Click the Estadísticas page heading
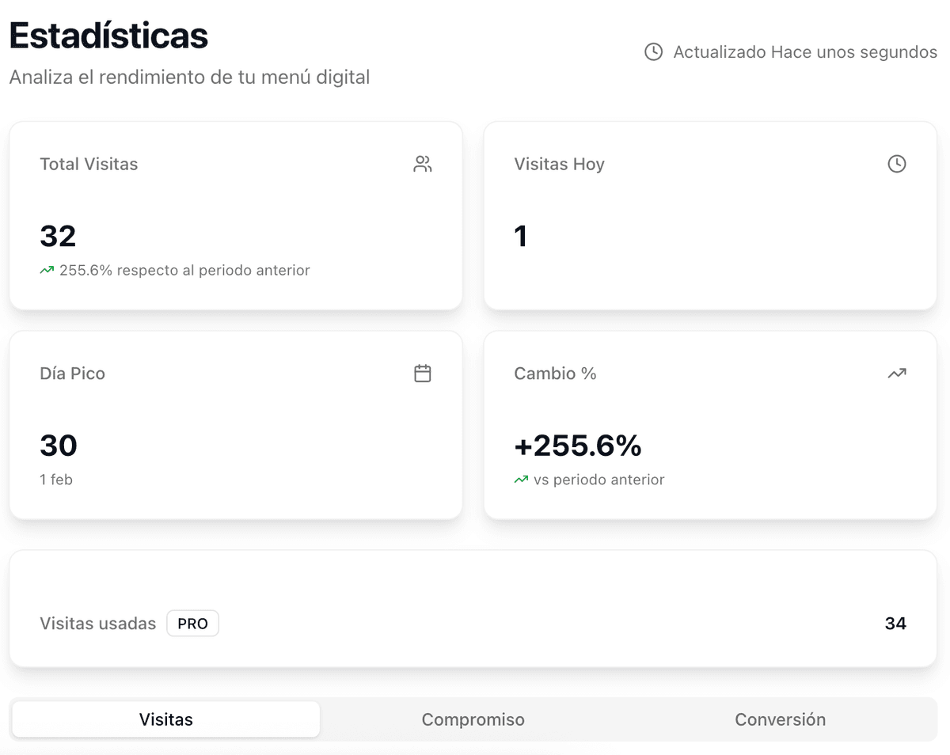This screenshot has height=755, width=950. pos(108,36)
